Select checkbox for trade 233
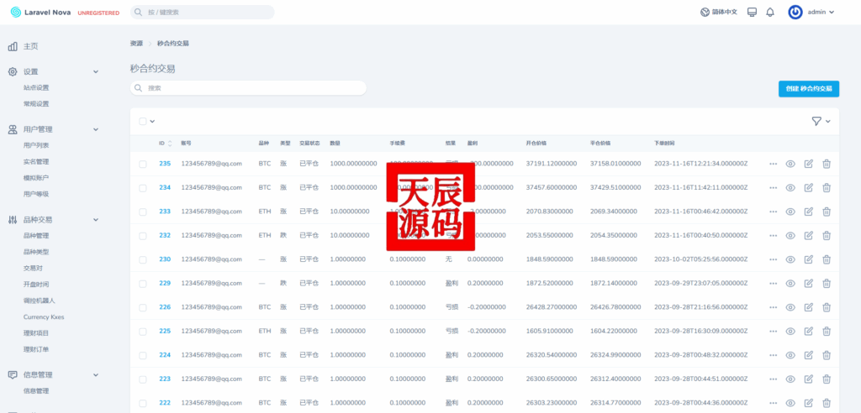This screenshot has width=861, height=413. (143, 212)
